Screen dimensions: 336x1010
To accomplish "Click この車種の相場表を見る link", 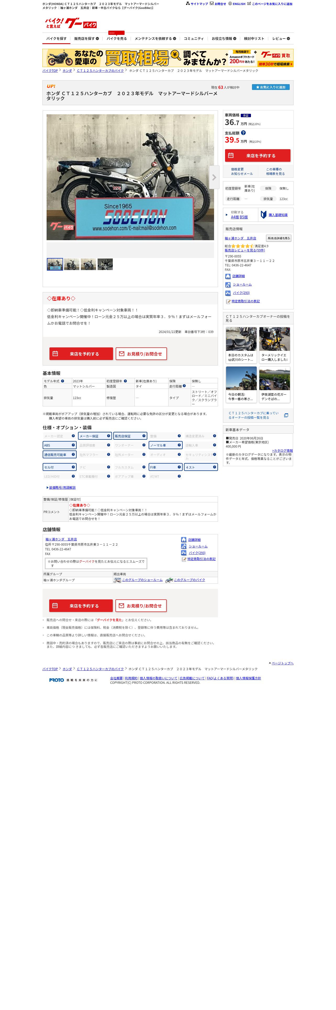I will [275, 171].
